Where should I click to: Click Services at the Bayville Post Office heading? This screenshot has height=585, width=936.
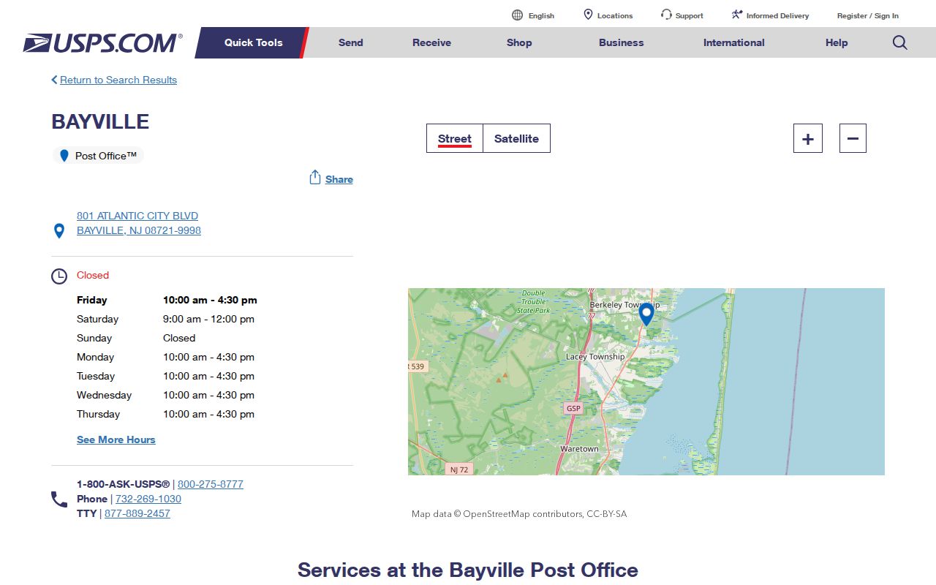[468, 570]
